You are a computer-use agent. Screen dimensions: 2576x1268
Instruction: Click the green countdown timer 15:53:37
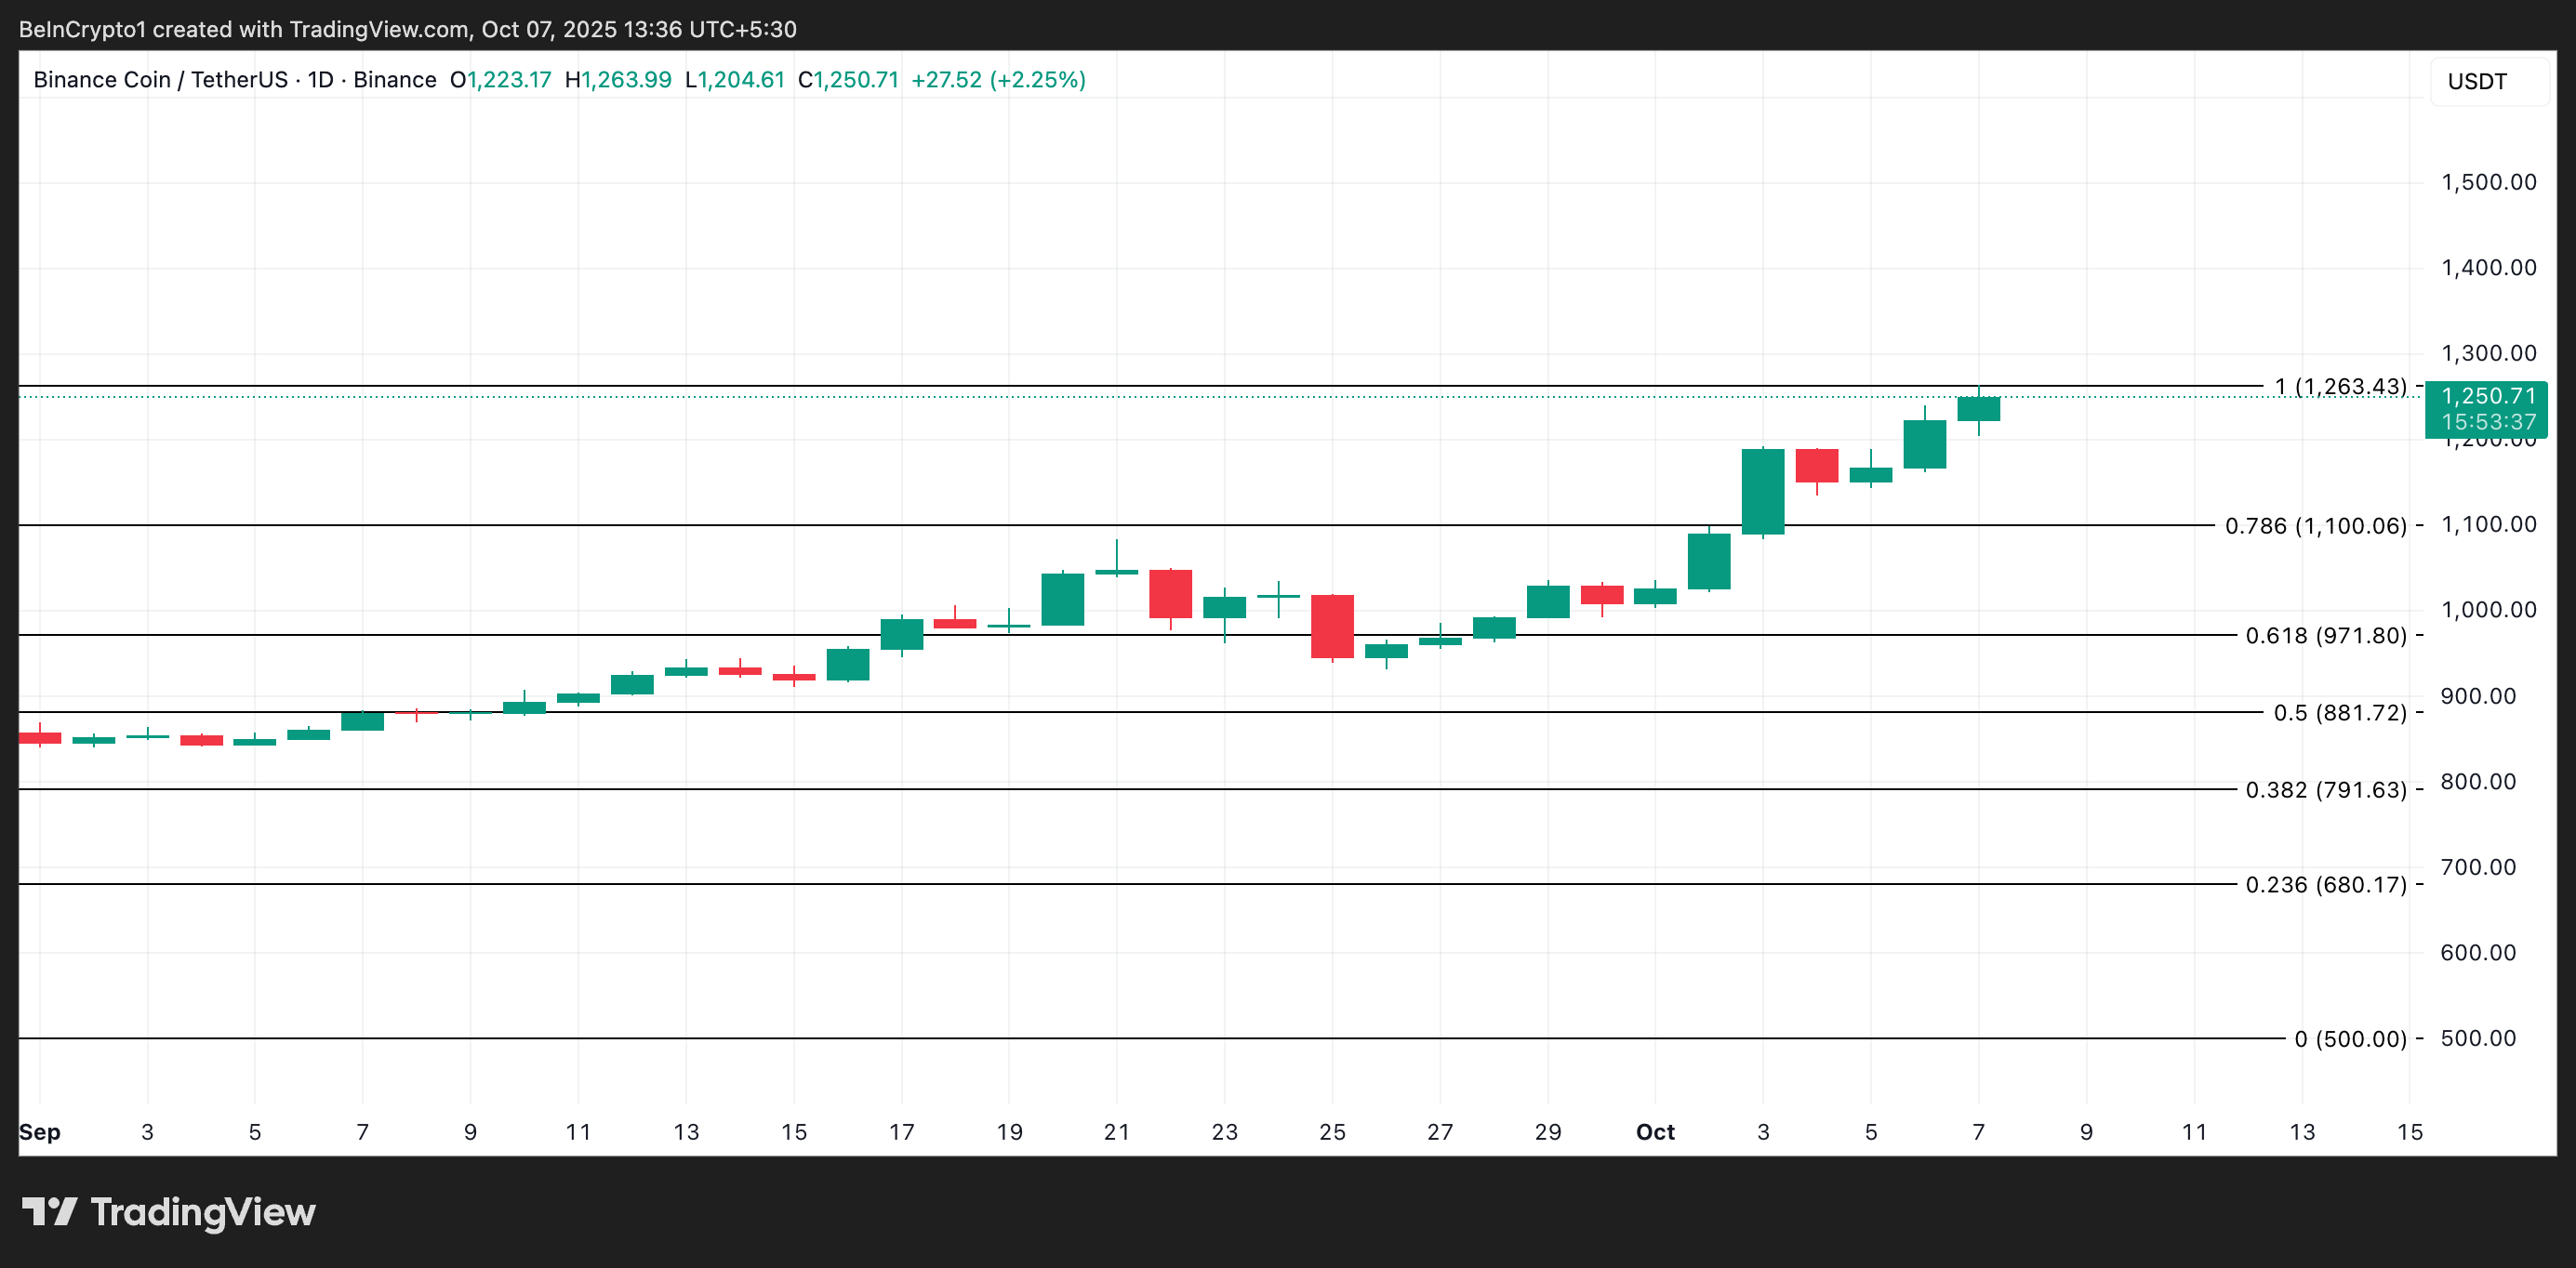(2484, 420)
